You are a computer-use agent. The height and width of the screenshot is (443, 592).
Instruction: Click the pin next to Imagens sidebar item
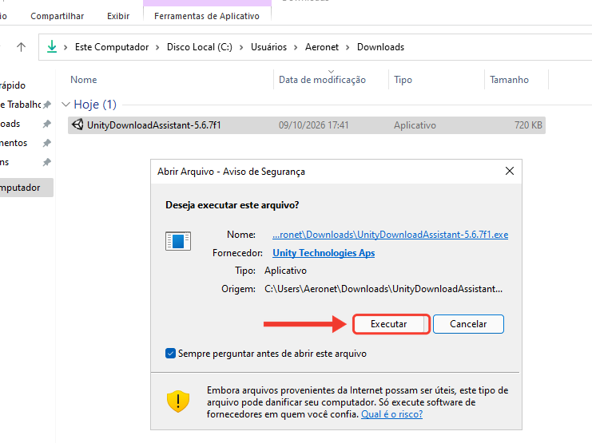point(47,162)
